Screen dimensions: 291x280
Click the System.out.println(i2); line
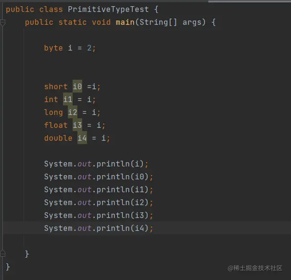[98, 203]
